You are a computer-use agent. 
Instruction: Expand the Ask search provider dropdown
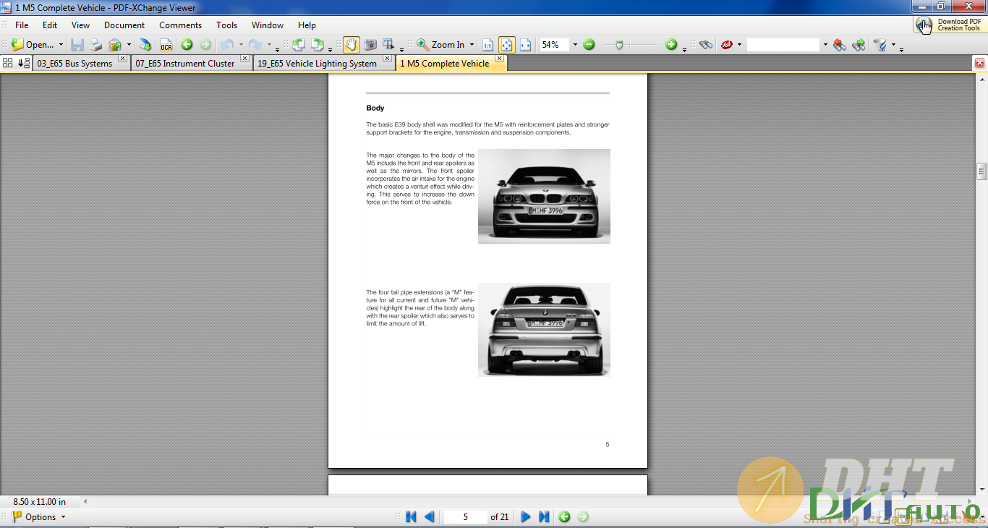[739, 45]
